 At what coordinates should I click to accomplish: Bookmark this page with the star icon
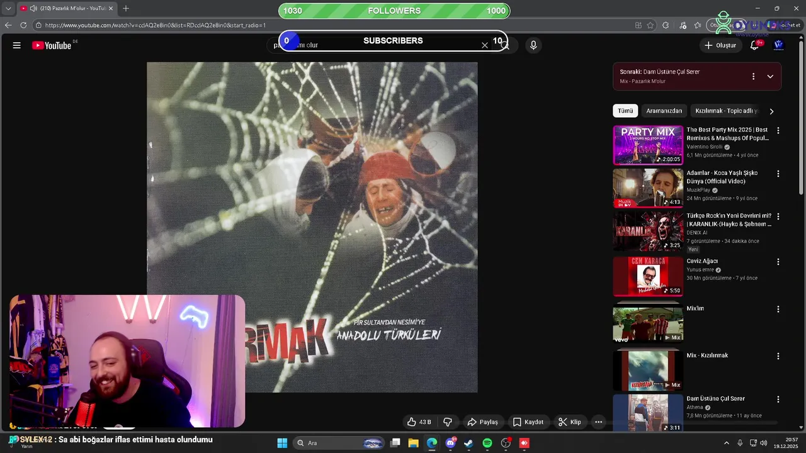tap(650, 25)
